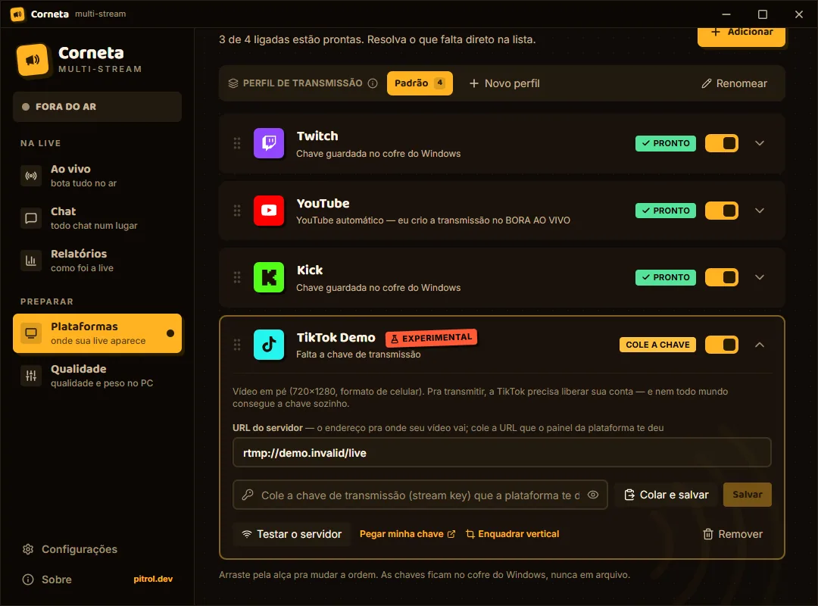The height and width of the screenshot is (606, 818).
Task: Click the COLE A CHAVE badge
Action: 657,345
